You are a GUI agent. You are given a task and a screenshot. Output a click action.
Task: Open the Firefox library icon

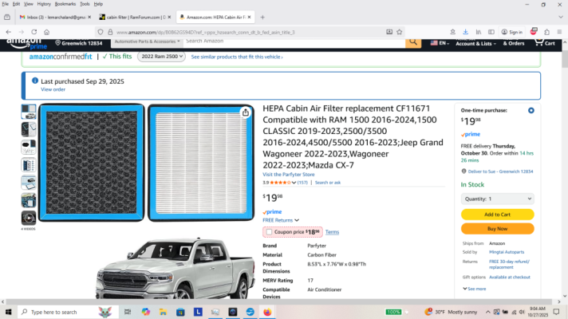[479, 32]
